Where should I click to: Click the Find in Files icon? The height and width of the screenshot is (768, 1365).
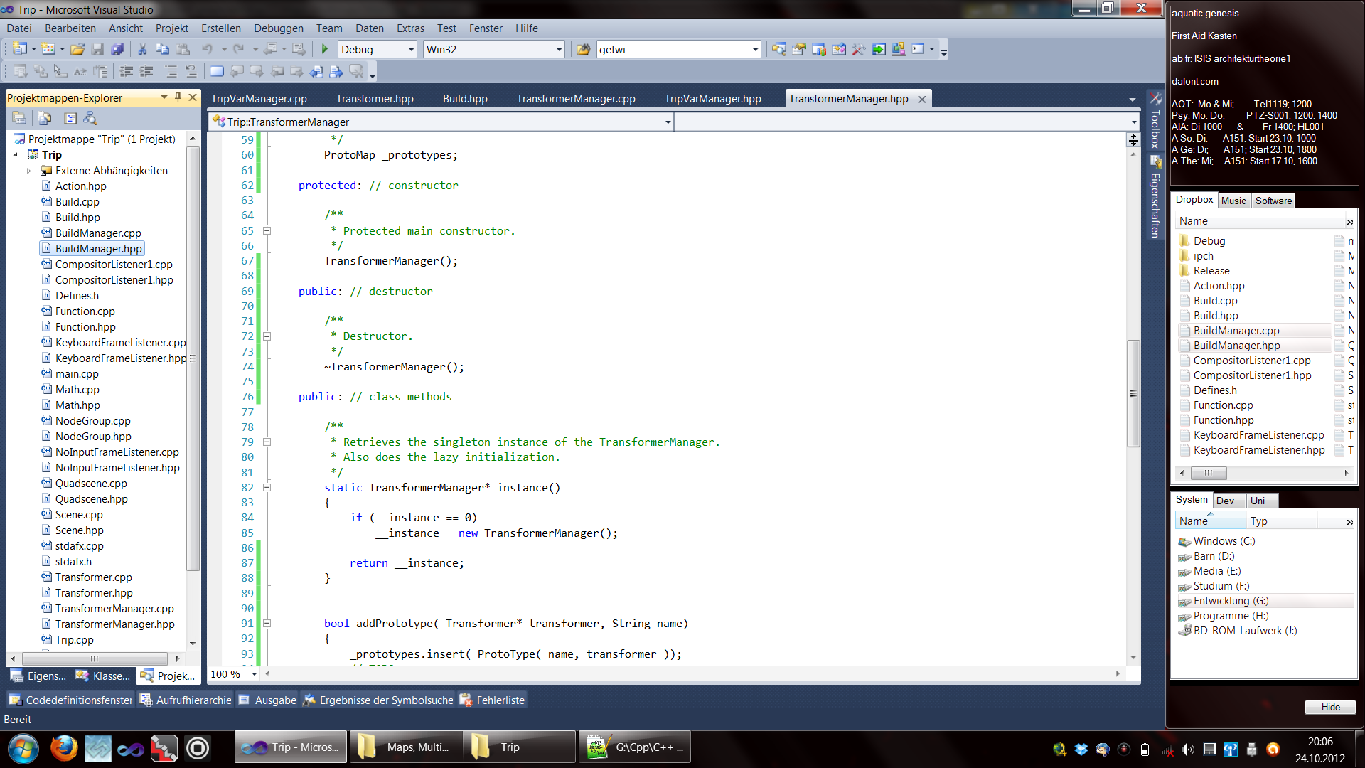point(583,49)
